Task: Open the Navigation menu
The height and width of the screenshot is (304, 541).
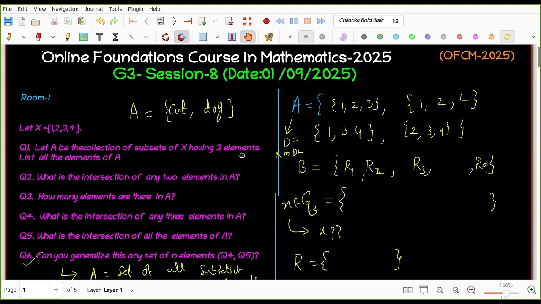Action: pyautogui.click(x=65, y=9)
